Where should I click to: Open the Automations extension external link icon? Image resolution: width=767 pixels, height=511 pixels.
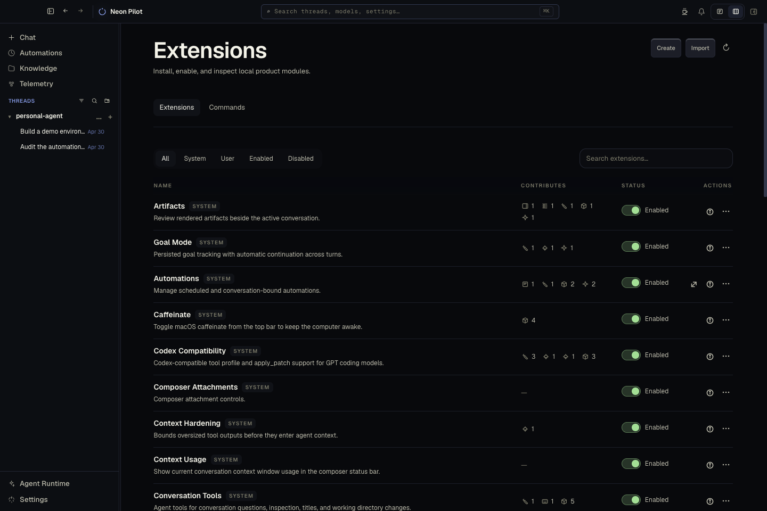[x=694, y=284]
